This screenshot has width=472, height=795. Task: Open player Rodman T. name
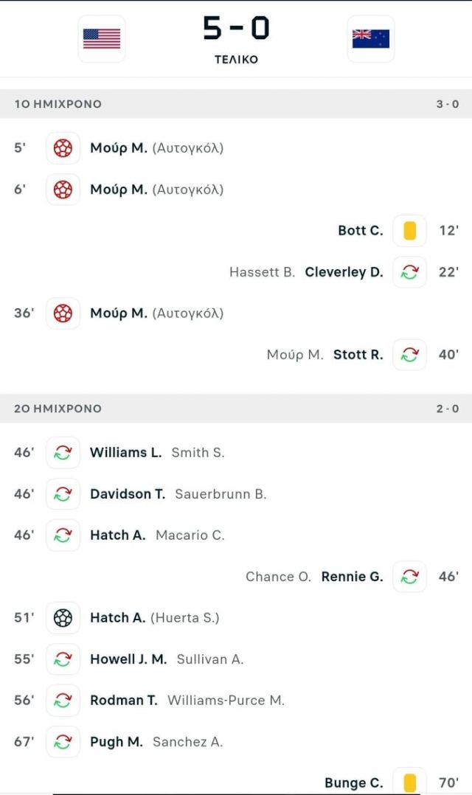124,700
